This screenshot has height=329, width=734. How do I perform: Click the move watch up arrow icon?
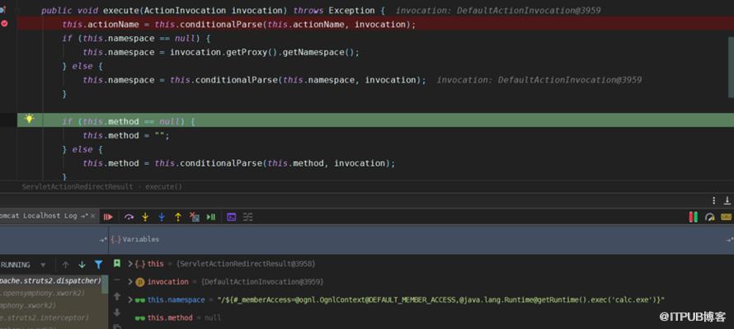(117, 296)
